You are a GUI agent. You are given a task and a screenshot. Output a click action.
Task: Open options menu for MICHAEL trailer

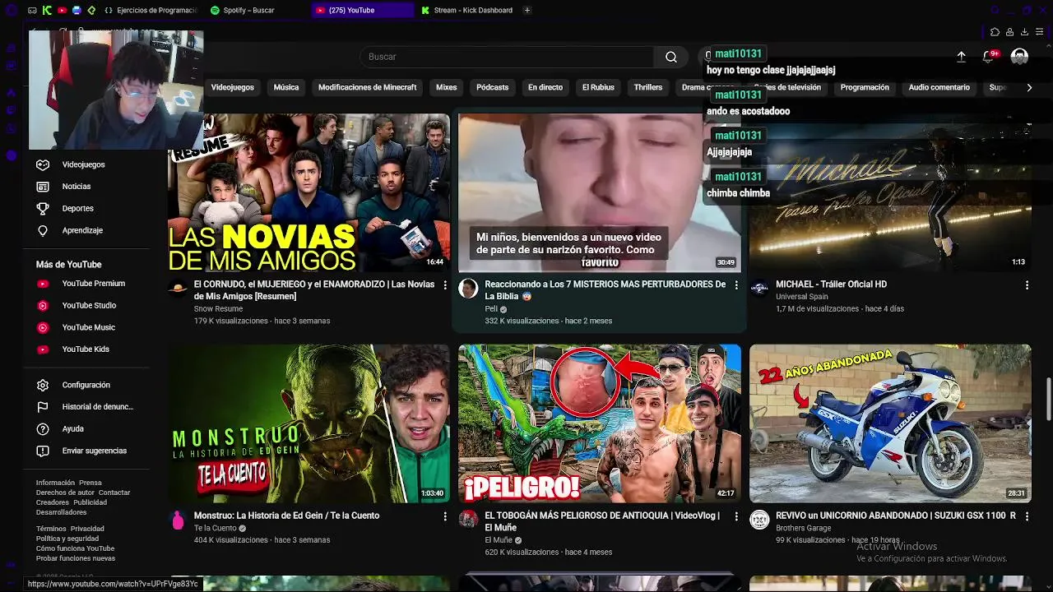[x=1027, y=285]
